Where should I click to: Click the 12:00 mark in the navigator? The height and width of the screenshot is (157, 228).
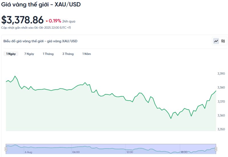click(x=130, y=152)
